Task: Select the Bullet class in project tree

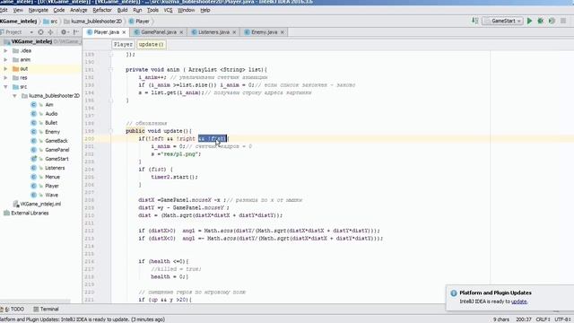Action: point(51,123)
